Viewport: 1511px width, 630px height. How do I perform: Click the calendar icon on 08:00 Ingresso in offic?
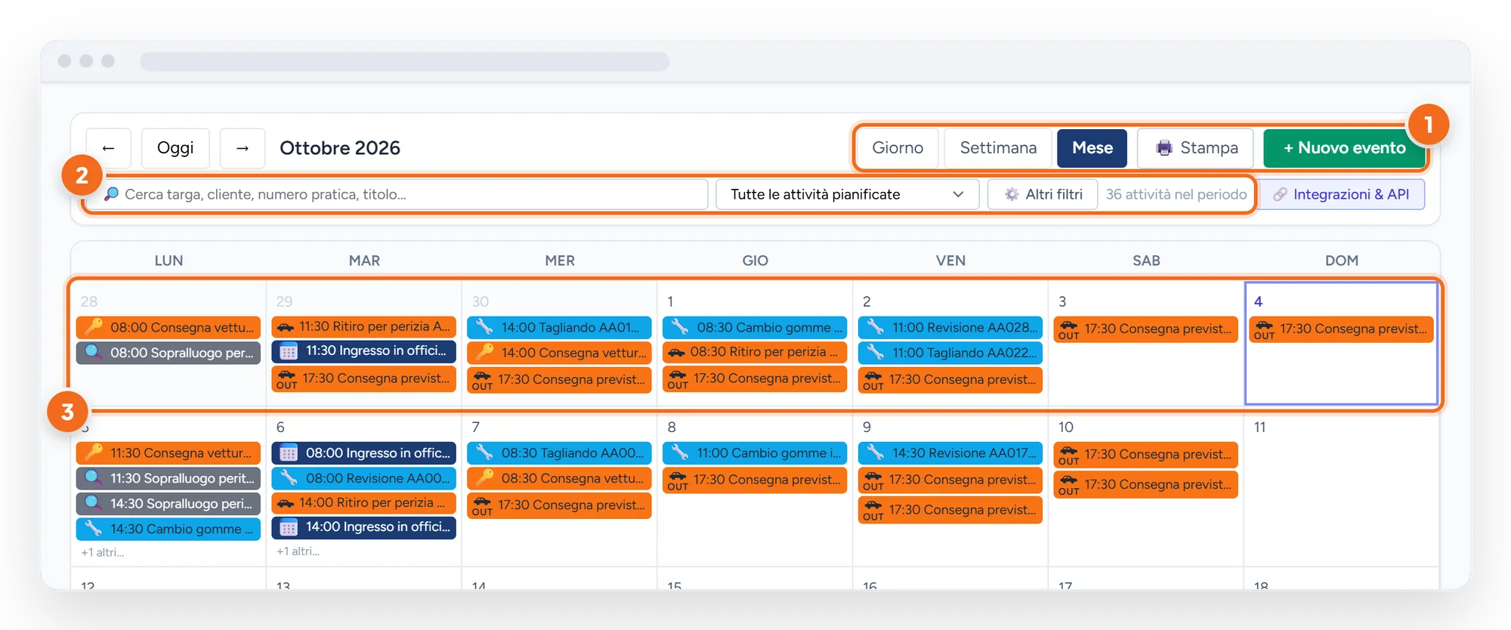[x=289, y=453]
